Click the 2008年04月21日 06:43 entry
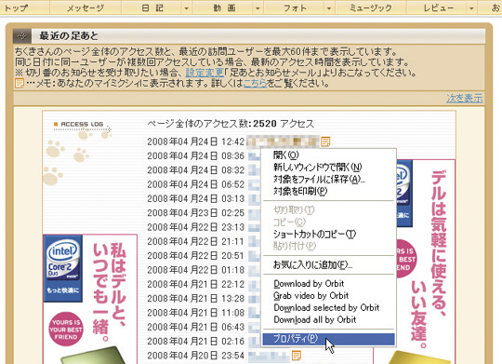Viewport: 502px width, 364px height. (195, 327)
